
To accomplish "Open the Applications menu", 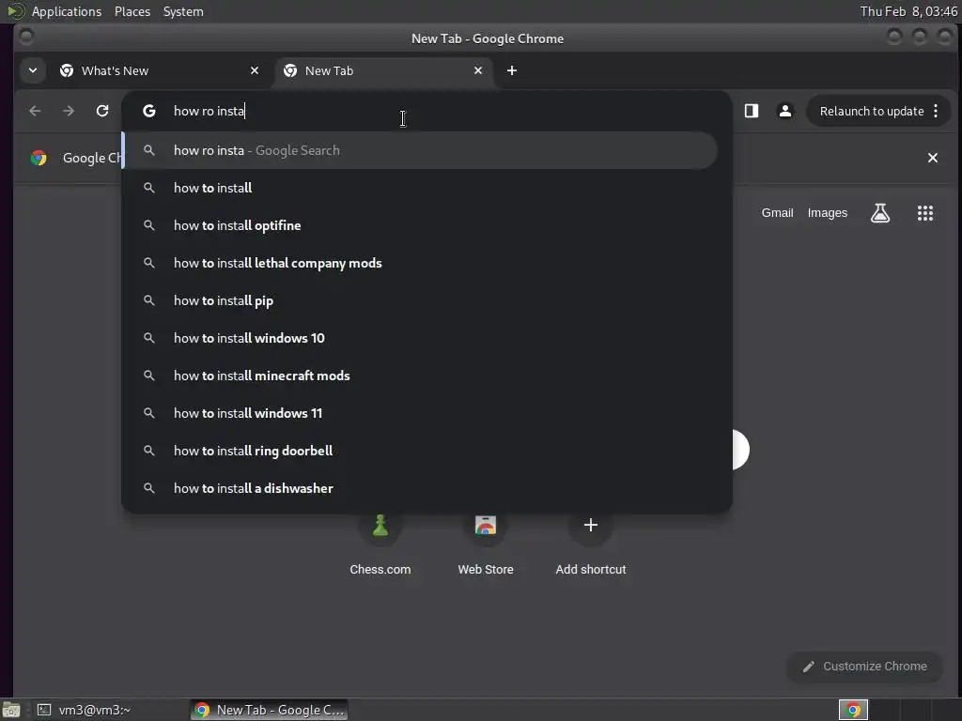I will pos(67,11).
